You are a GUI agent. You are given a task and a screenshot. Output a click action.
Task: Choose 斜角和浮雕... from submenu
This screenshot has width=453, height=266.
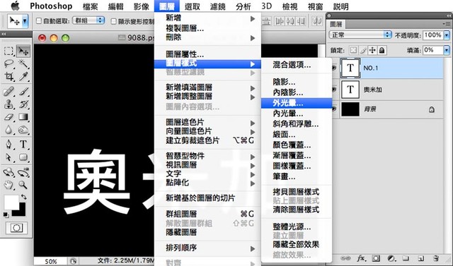point(297,124)
